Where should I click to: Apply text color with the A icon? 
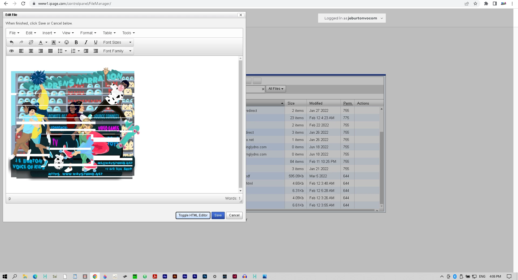coord(41,42)
